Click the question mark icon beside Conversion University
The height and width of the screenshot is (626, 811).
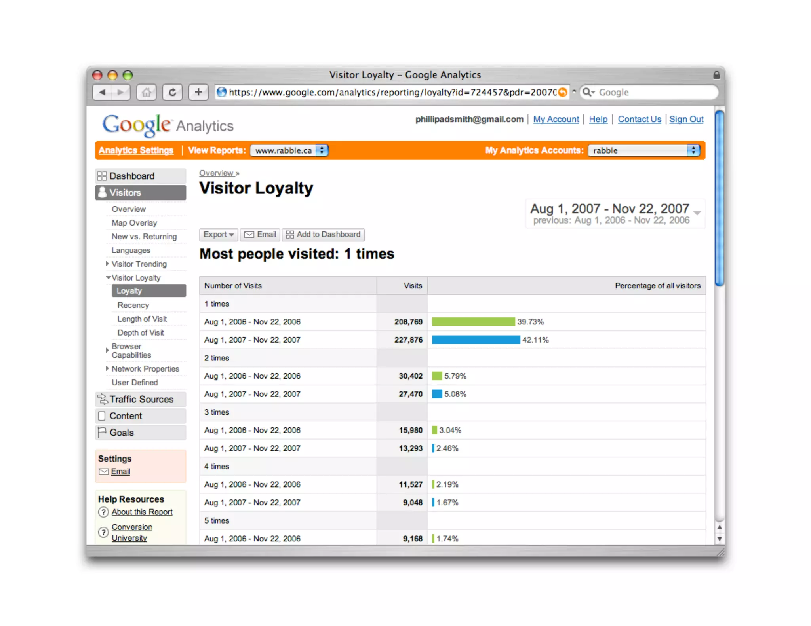pyautogui.click(x=103, y=532)
